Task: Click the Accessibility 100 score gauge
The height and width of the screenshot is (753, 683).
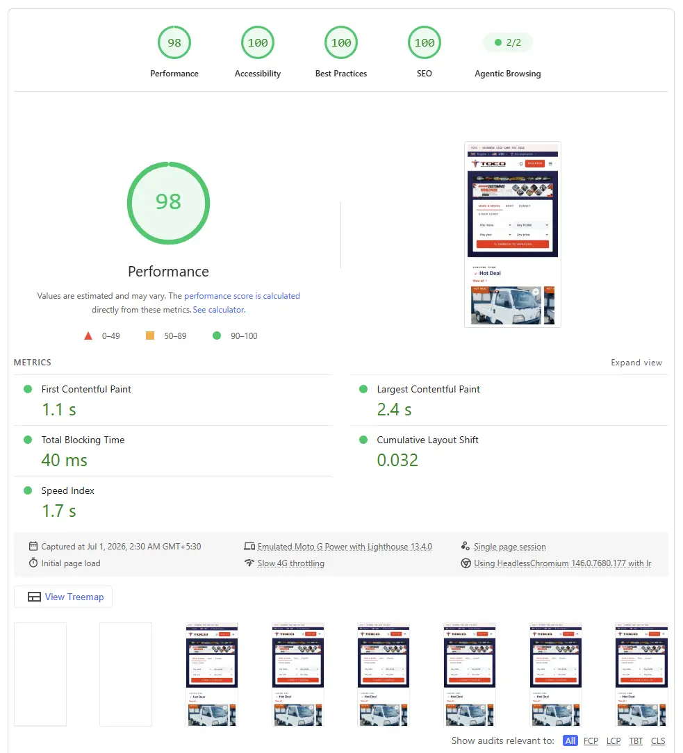Action: coord(258,42)
